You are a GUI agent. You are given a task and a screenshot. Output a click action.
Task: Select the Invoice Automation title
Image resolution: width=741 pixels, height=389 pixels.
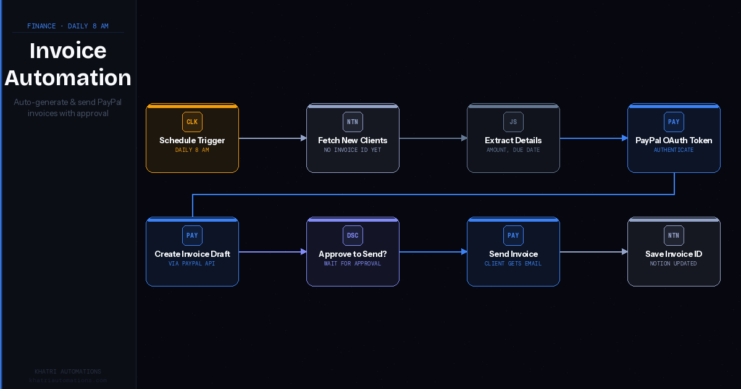click(x=68, y=64)
